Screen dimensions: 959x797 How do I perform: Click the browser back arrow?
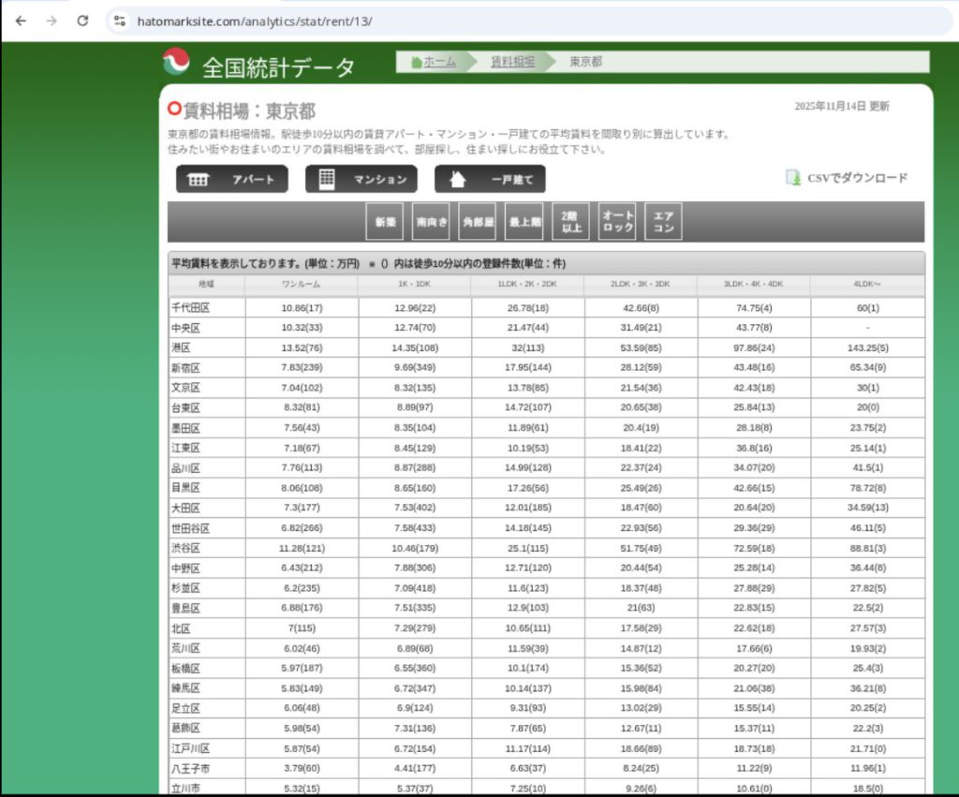click(x=22, y=21)
